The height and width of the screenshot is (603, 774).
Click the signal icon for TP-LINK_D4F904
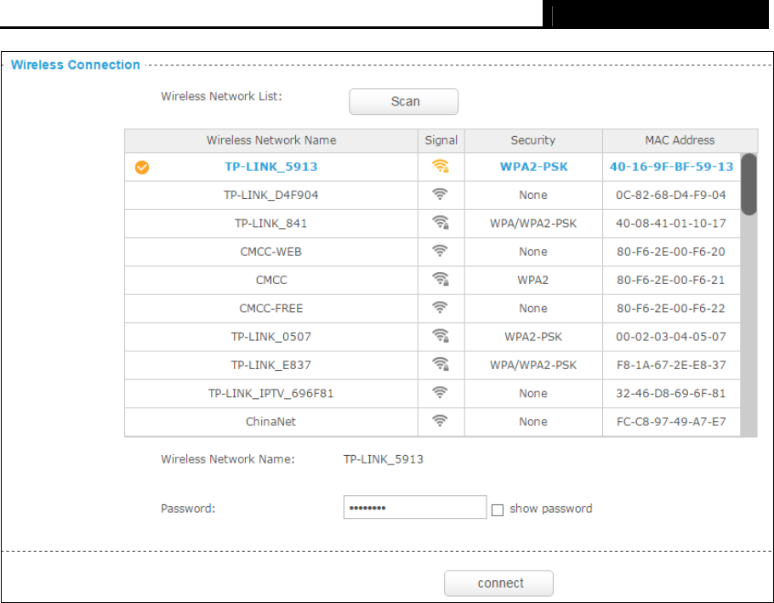point(440,195)
